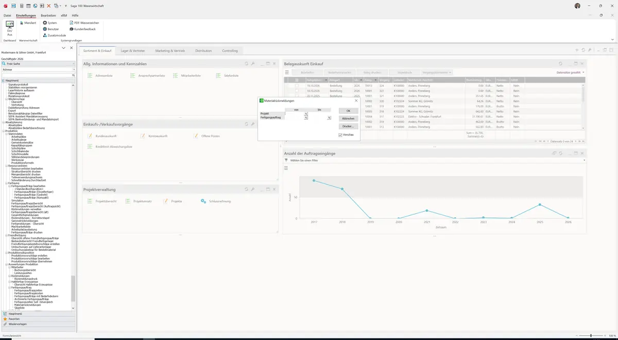Open the Wählen Sie einen Filter dropdown
Viewport: 618px width, 340px height.
click(435, 160)
